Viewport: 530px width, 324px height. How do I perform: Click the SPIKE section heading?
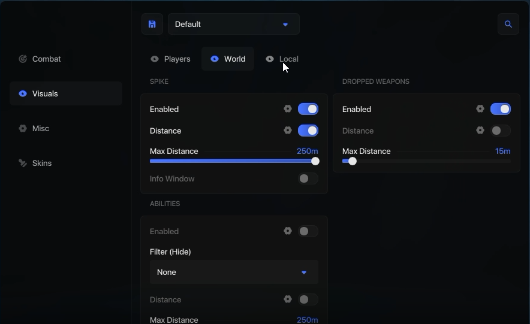pyautogui.click(x=159, y=81)
